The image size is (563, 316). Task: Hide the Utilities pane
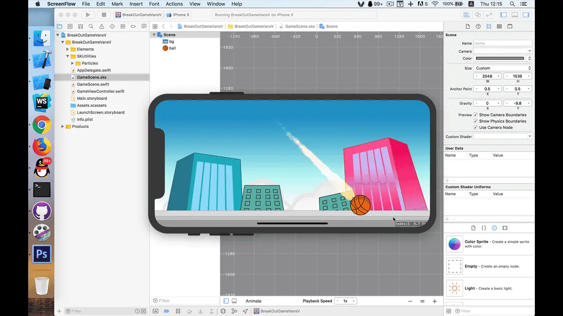point(526,14)
